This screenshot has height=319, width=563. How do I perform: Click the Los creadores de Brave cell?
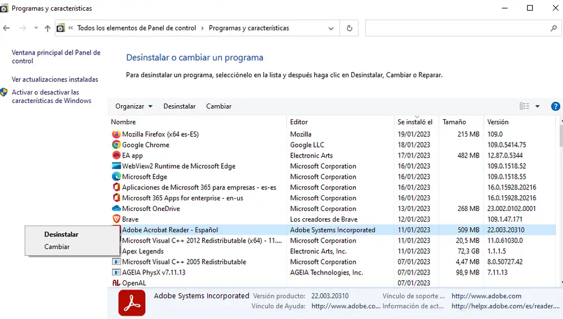324,219
